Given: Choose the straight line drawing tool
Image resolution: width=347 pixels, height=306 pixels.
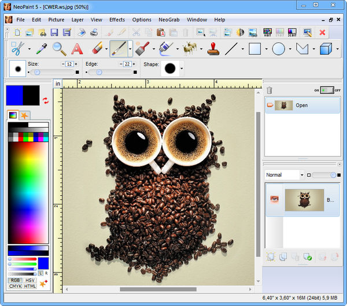Looking at the screenshot, I should point(232,49).
